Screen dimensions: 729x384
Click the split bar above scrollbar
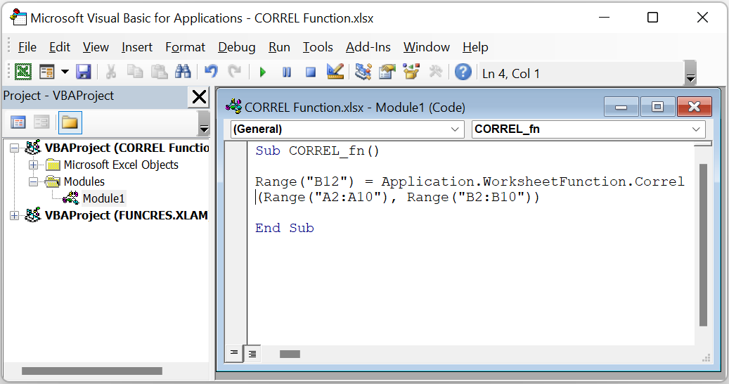point(703,144)
